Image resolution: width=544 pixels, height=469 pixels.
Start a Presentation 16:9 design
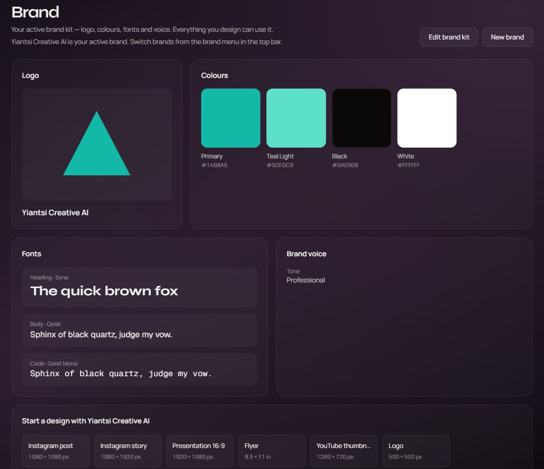(x=200, y=451)
